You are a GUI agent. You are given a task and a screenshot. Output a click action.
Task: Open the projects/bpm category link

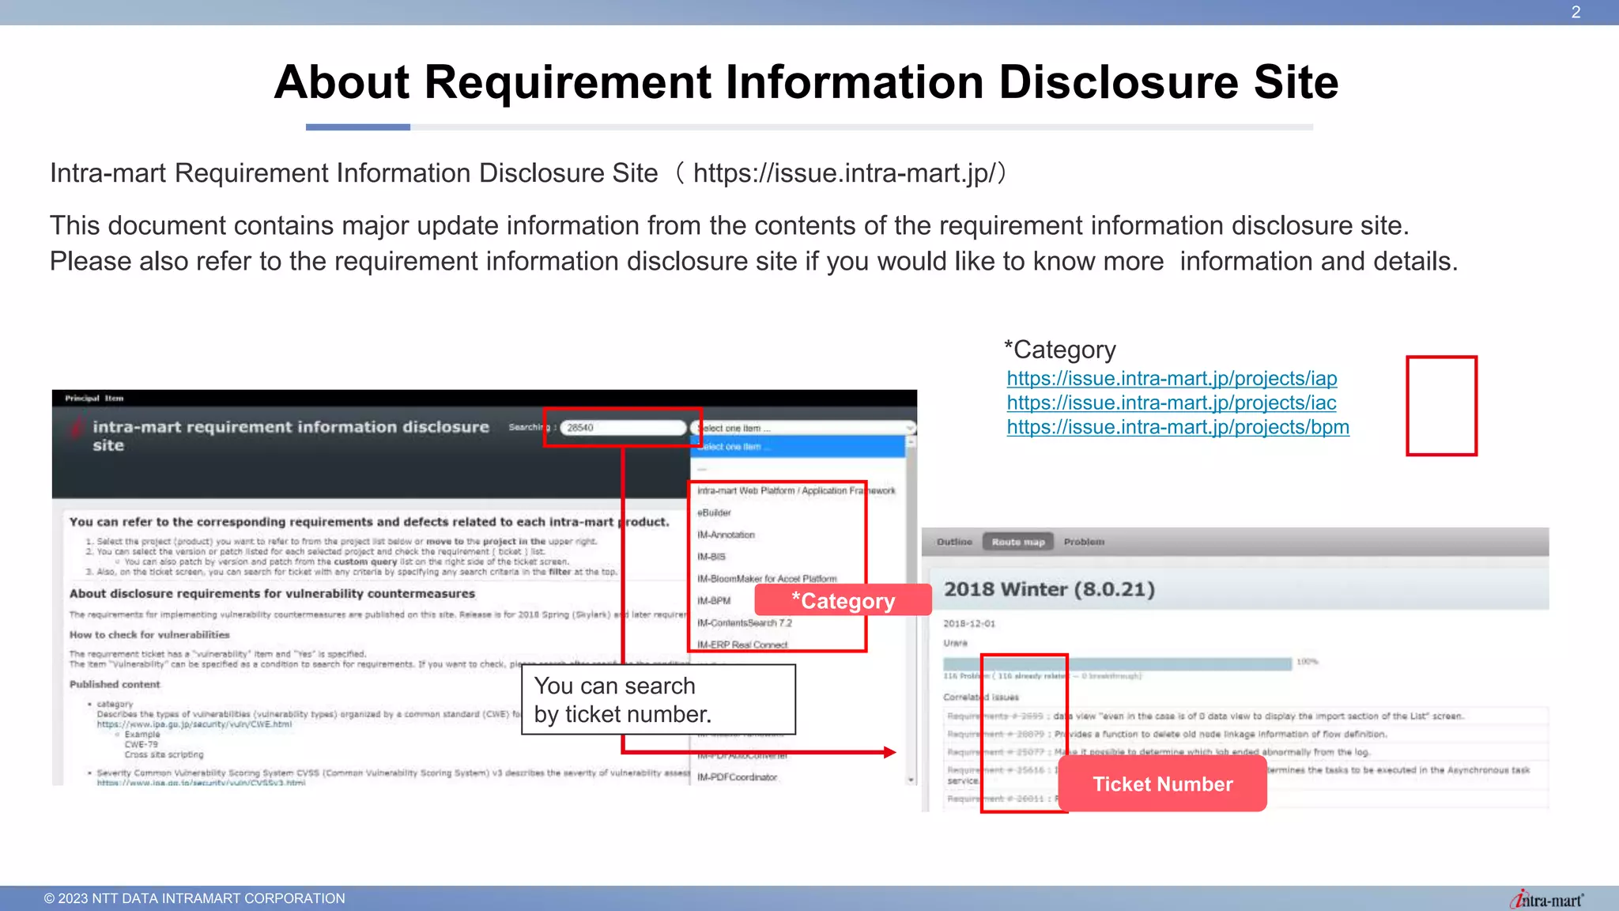pos(1178,428)
